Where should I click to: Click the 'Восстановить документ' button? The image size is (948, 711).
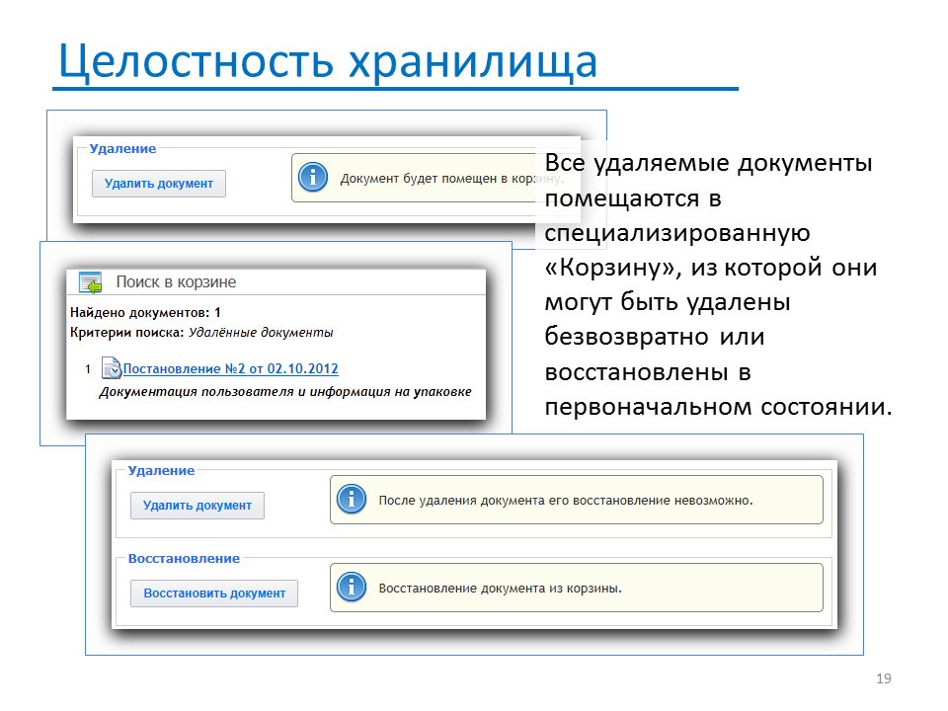(x=214, y=593)
